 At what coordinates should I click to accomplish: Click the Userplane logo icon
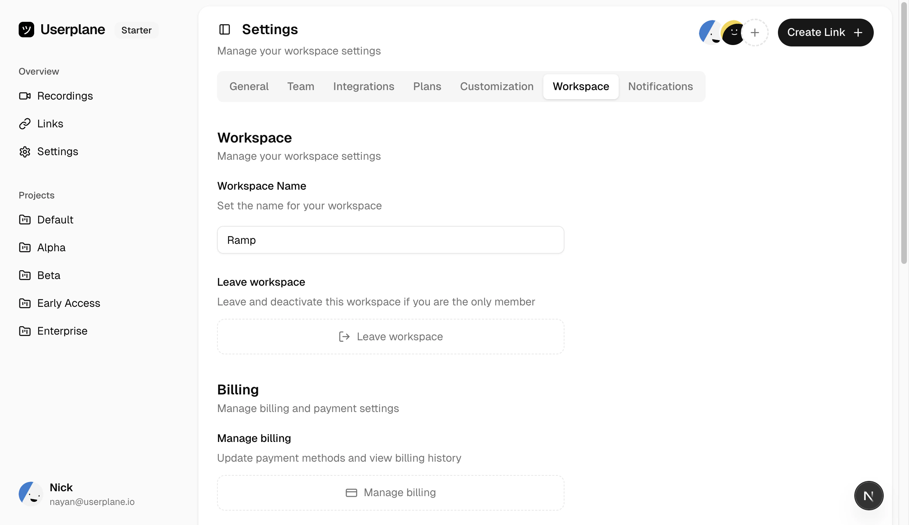coord(26,30)
